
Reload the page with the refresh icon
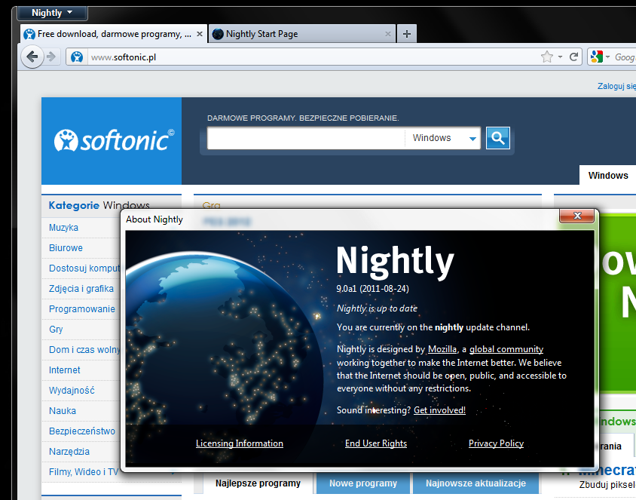(x=573, y=57)
